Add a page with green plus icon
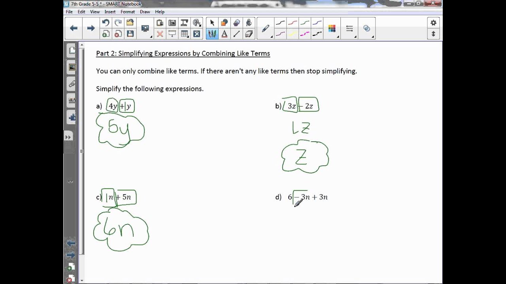The image size is (506, 284). (x=106, y=34)
